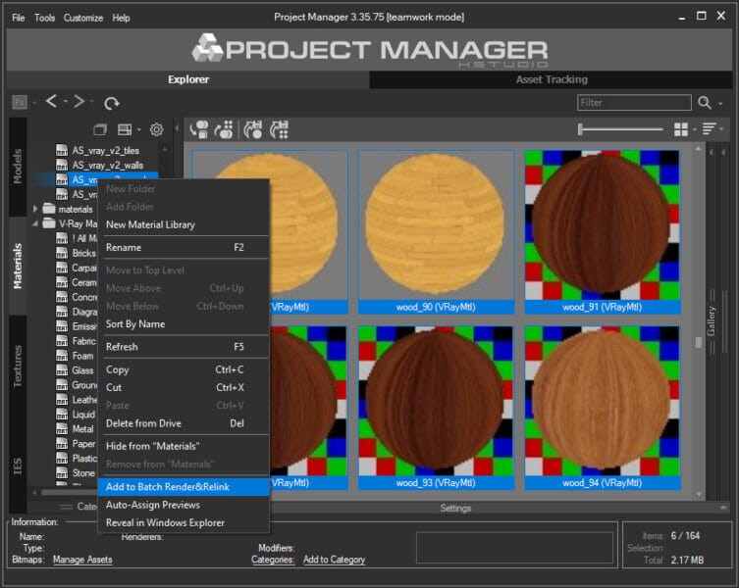Click library icon beside AS_vray_v2_tiles
This screenshot has height=588, width=739.
62,150
